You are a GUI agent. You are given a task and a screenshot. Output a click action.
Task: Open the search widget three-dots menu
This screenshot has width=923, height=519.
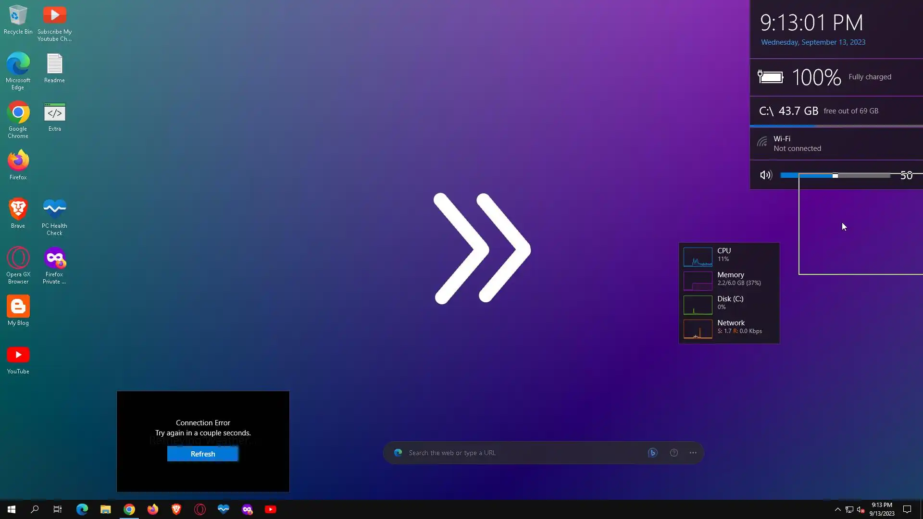click(x=693, y=453)
